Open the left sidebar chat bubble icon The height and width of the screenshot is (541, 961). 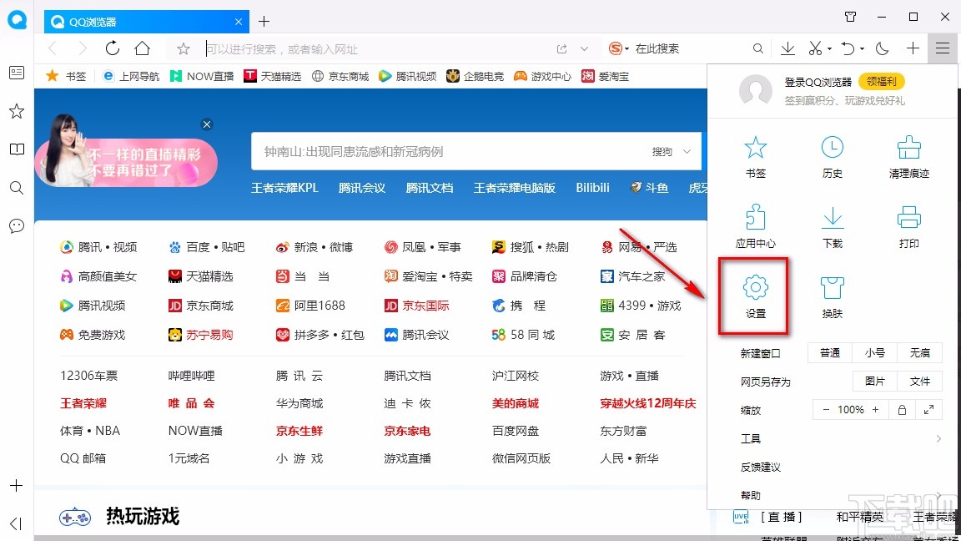pyautogui.click(x=17, y=225)
